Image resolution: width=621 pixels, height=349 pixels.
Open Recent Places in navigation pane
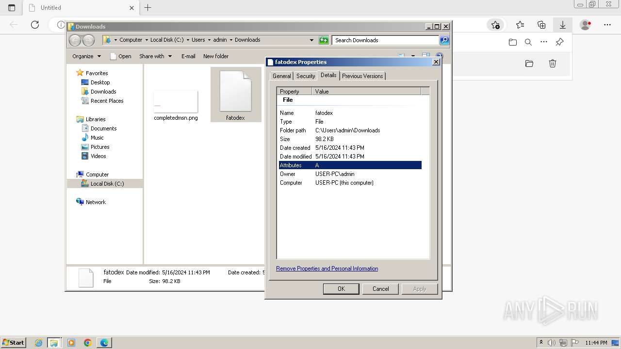107,101
